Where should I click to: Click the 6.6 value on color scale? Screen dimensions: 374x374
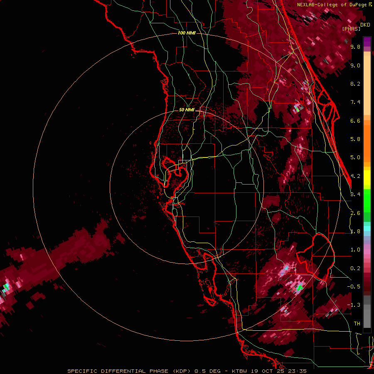[x=355, y=121]
